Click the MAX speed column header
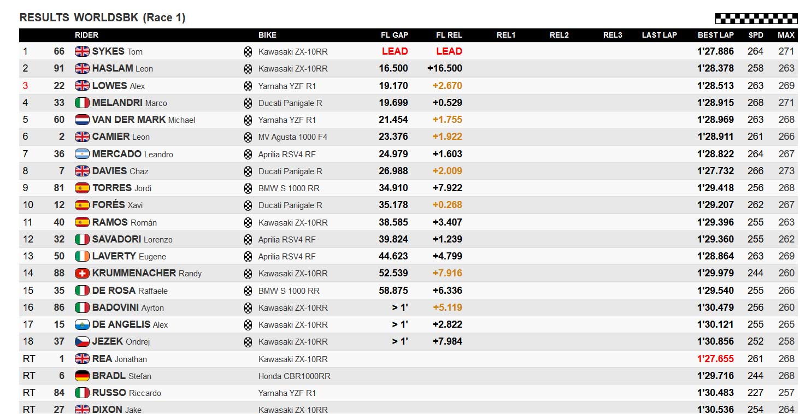 [x=786, y=35]
